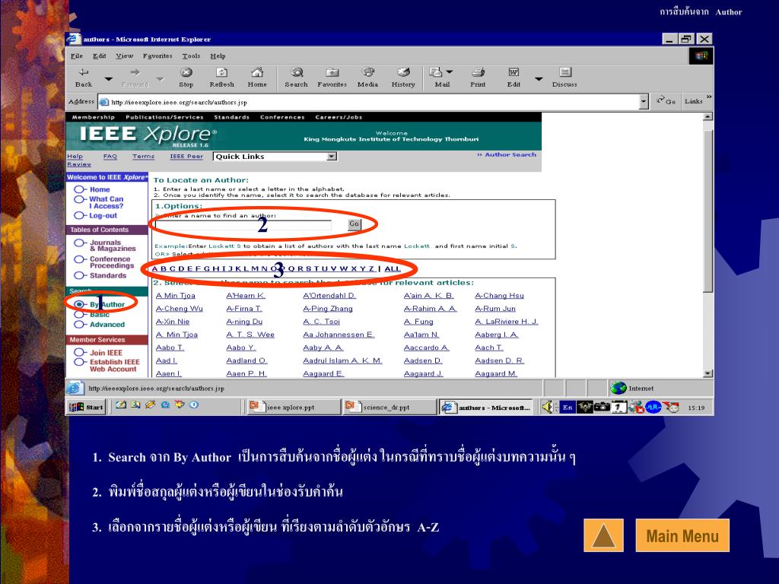Click the address bar URL field
779x584 pixels.
(x=367, y=102)
